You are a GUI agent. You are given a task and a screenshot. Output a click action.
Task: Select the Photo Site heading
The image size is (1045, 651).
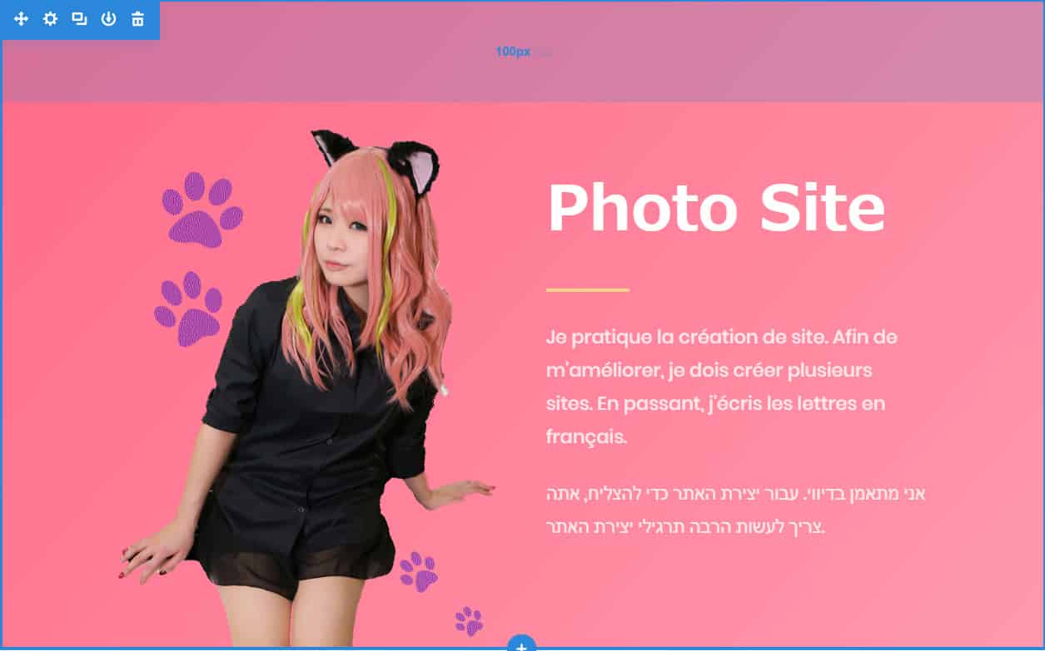tap(716, 208)
